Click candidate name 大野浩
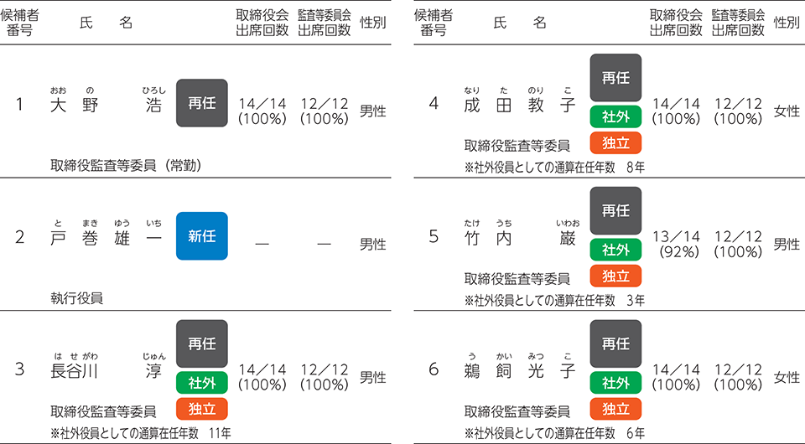This screenshot has width=805, height=444. [x=106, y=105]
